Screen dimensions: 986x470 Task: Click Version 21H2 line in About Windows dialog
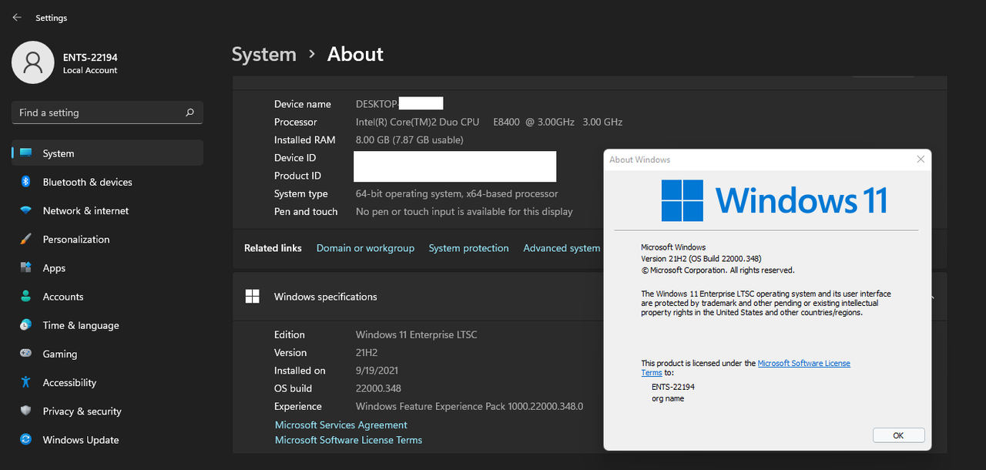point(701,259)
